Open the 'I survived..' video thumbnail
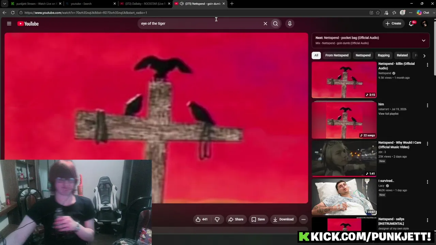The height and width of the screenshot is (245, 436). pos(344,197)
